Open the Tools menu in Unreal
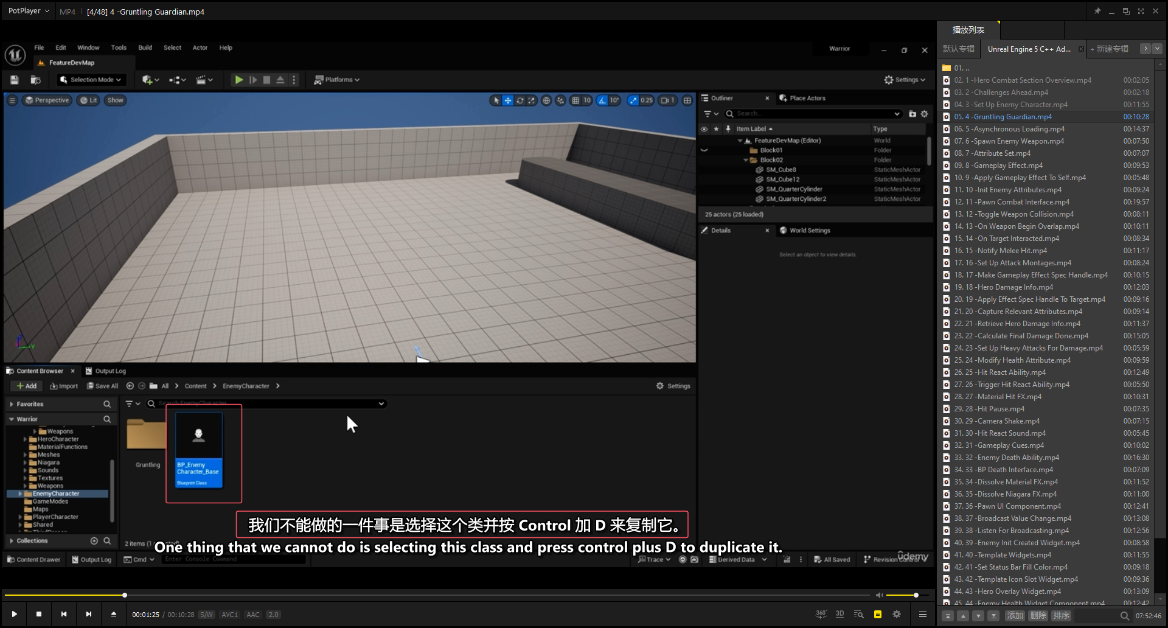1168x628 pixels. click(119, 47)
